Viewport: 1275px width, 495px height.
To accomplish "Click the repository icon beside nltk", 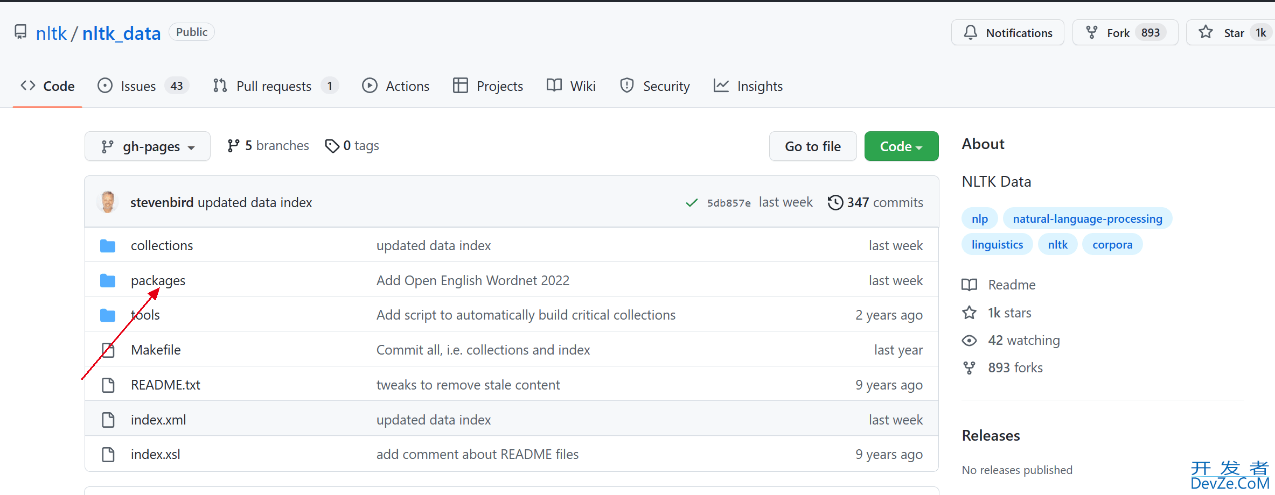I will (x=20, y=32).
